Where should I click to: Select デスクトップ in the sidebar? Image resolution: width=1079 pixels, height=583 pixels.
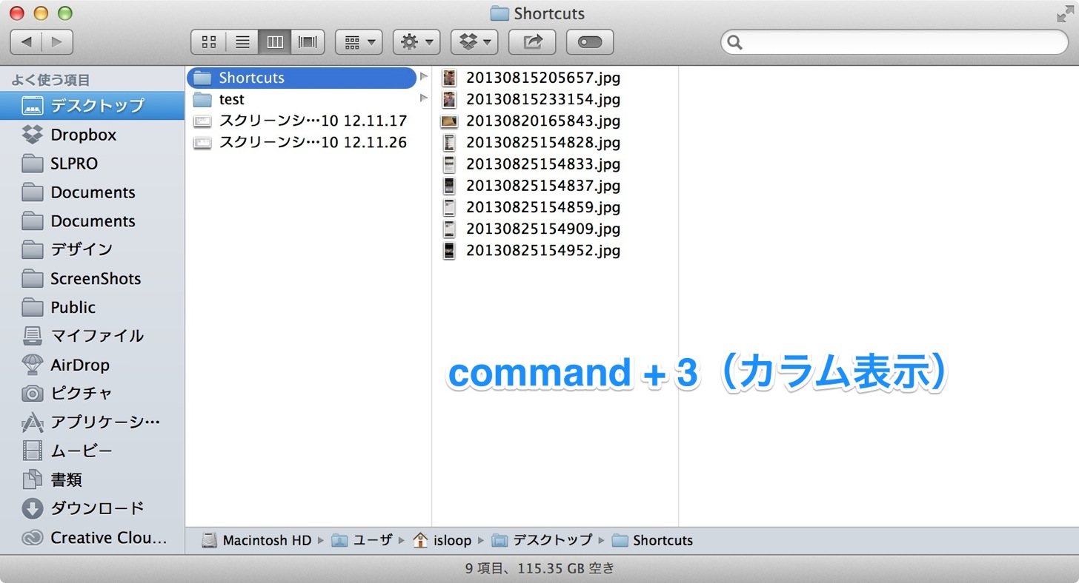(92, 106)
